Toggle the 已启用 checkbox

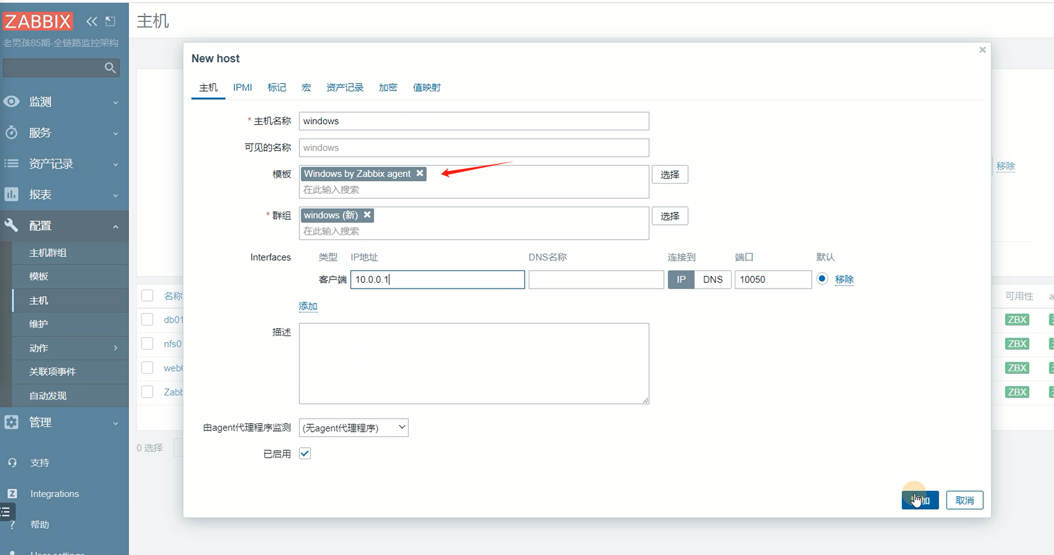coord(305,453)
